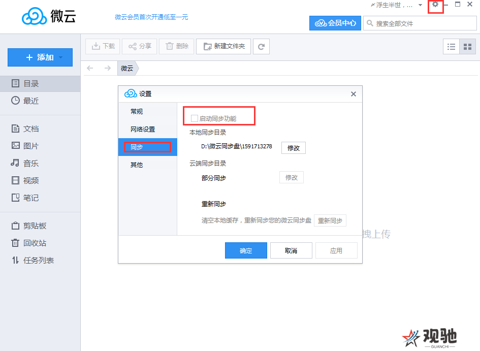Select the 同步 settings tab
Screen dimensions: 480x351
pyautogui.click(x=147, y=147)
